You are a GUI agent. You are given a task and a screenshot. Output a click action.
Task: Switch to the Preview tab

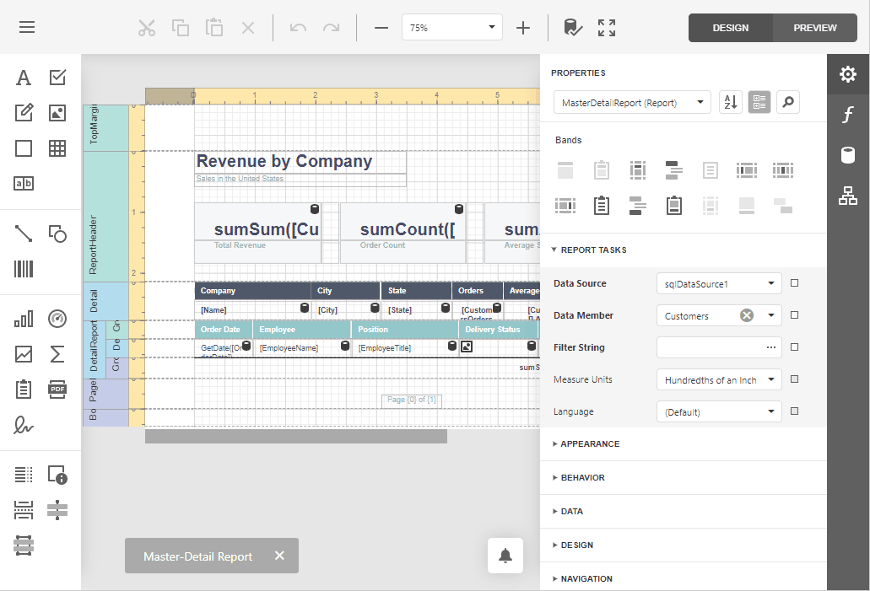[x=814, y=28]
